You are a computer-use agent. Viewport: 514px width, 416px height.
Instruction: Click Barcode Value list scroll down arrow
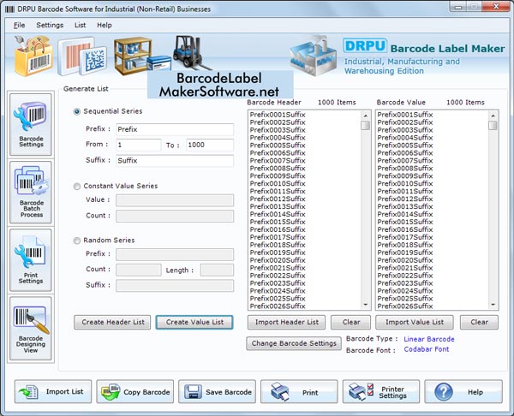click(x=493, y=305)
